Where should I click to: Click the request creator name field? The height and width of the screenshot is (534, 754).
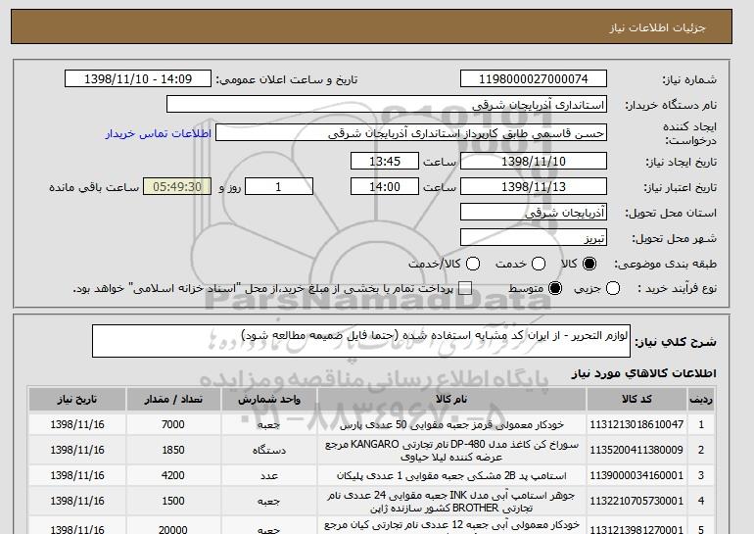point(411,133)
